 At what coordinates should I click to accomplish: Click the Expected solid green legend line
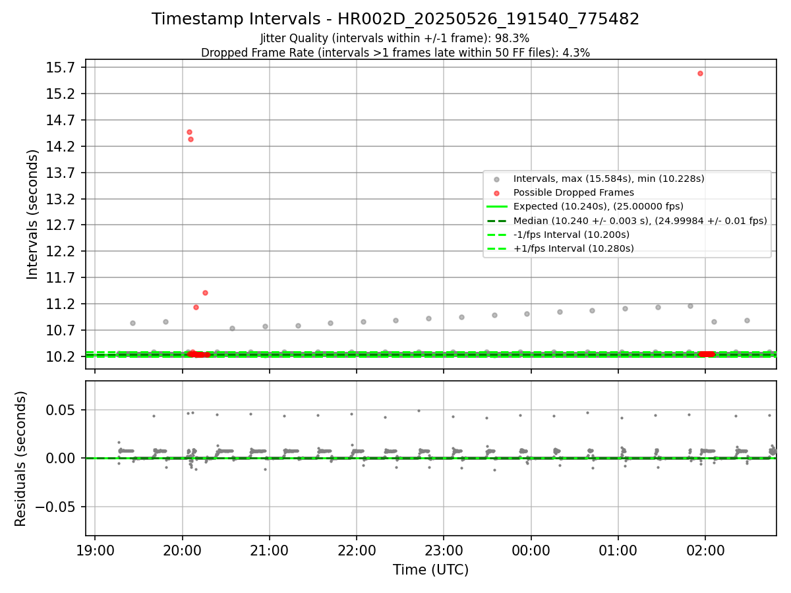point(497,206)
